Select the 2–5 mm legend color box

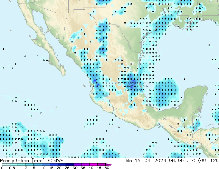[30, 165]
